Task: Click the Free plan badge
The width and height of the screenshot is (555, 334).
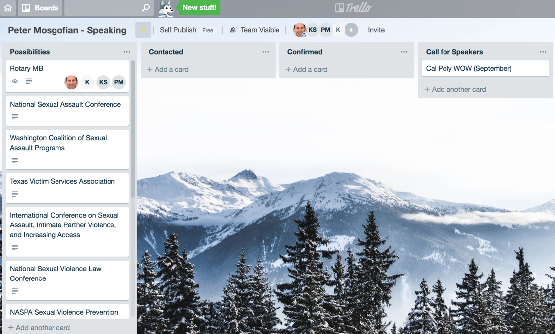Action: point(208,30)
